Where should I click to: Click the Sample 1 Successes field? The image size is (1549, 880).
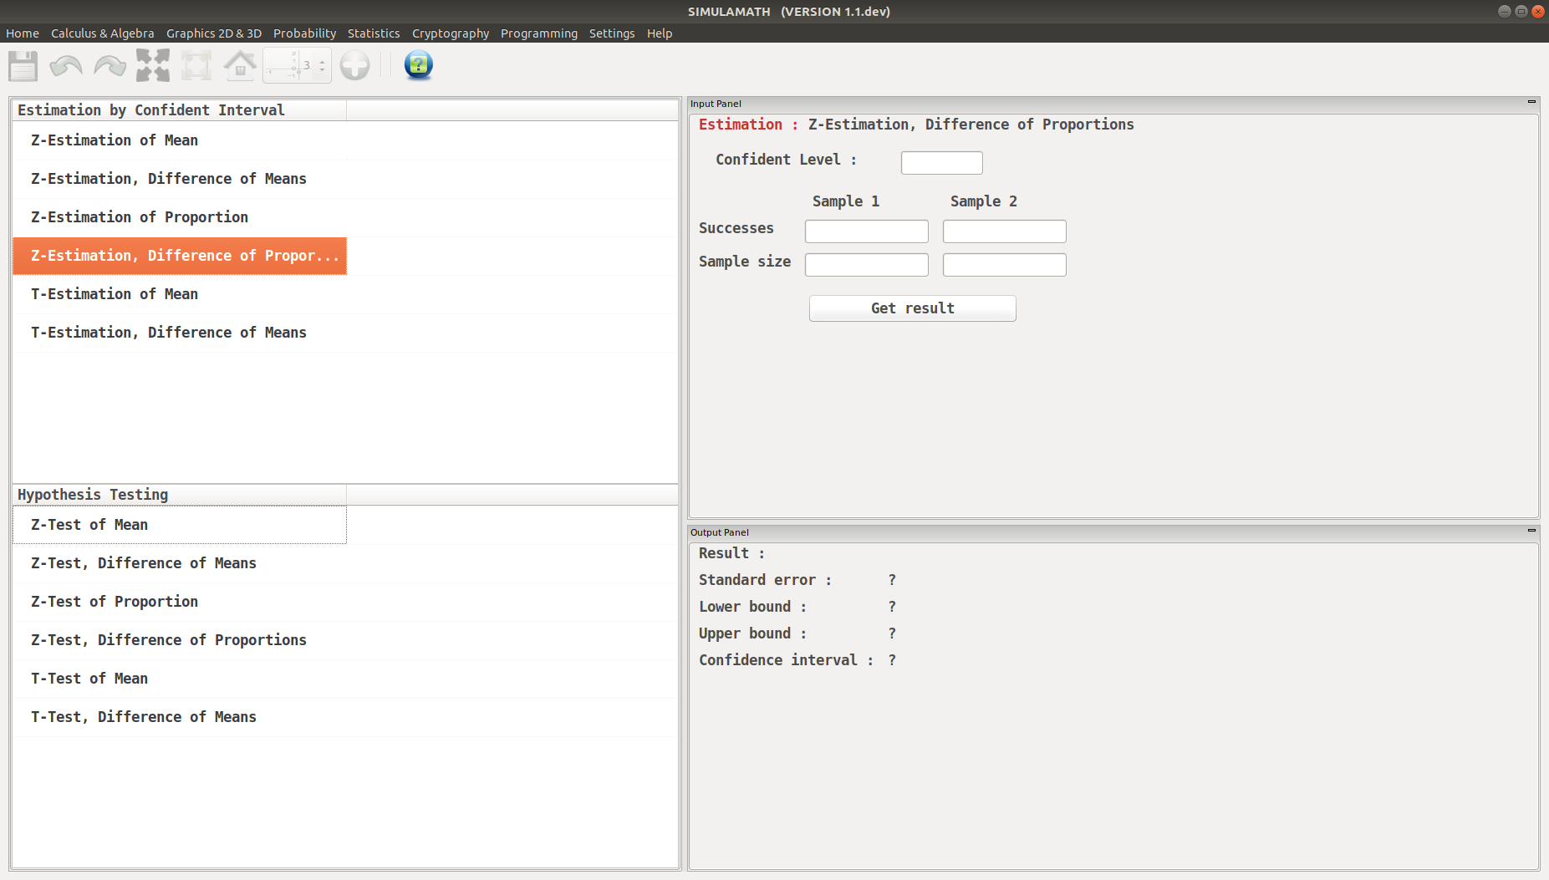(x=867, y=231)
